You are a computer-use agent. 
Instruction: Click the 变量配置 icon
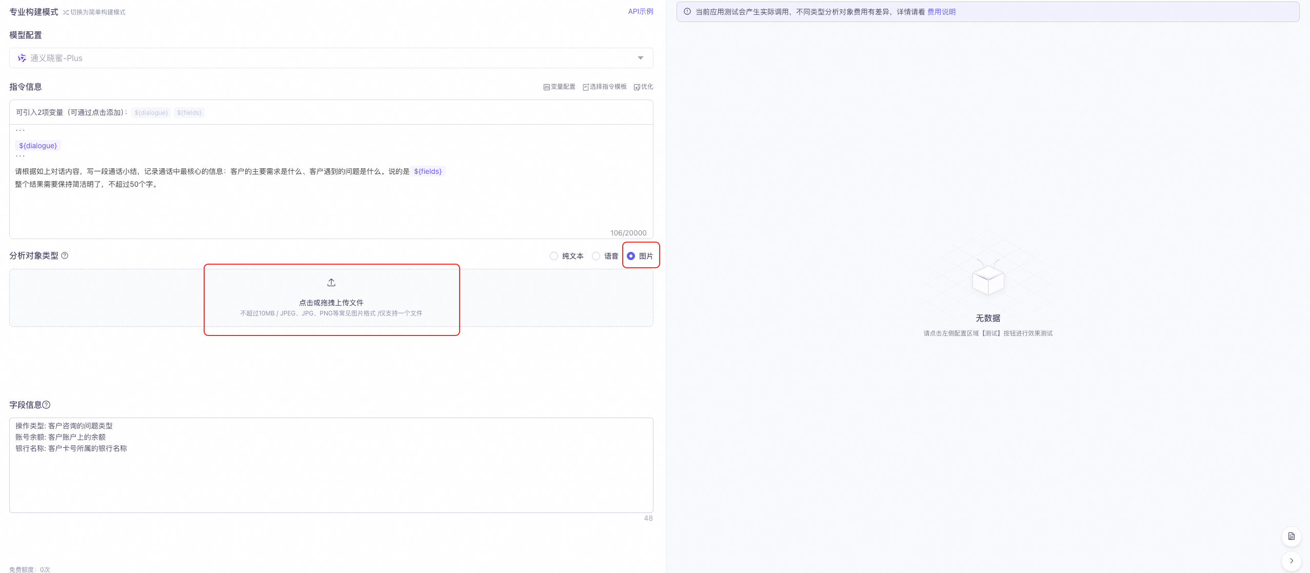click(x=547, y=87)
